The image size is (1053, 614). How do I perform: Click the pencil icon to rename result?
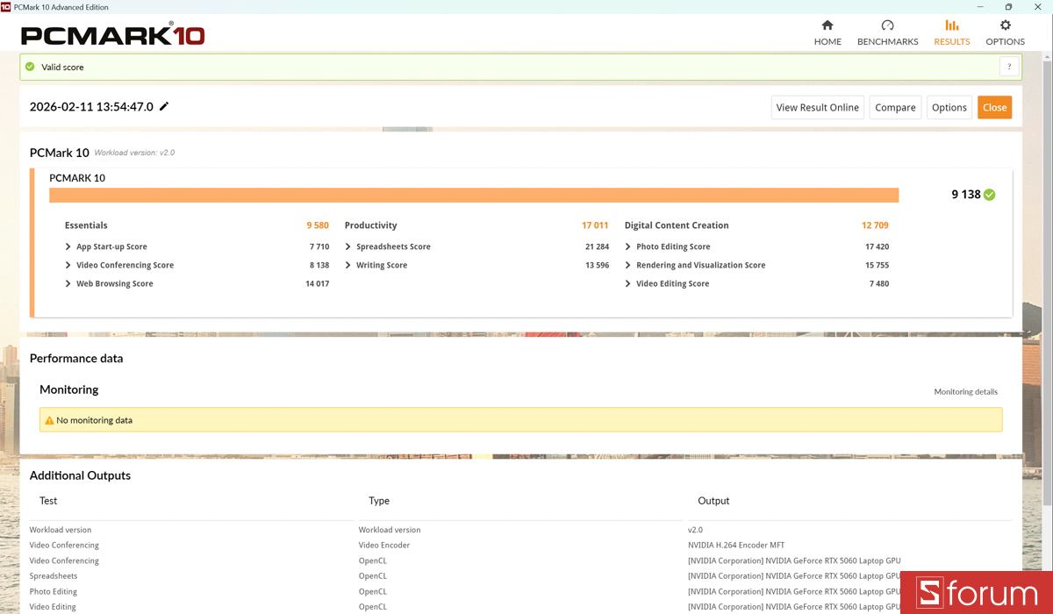tap(164, 107)
